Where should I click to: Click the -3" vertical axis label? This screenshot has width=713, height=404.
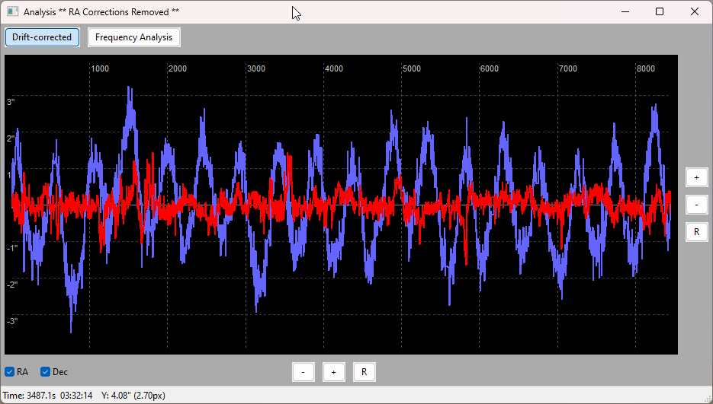point(12,321)
